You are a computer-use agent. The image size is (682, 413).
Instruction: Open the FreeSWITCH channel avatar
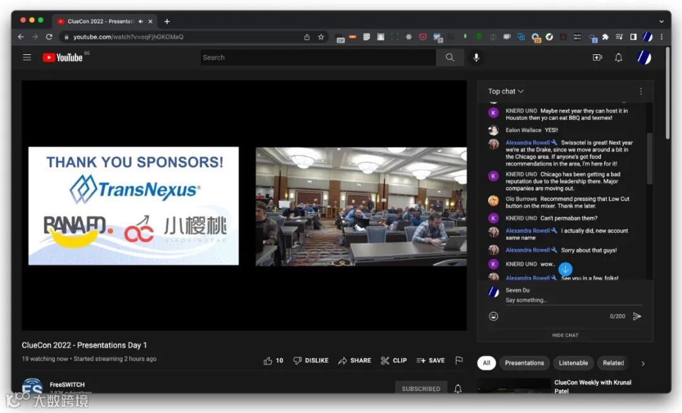(x=33, y=386)
